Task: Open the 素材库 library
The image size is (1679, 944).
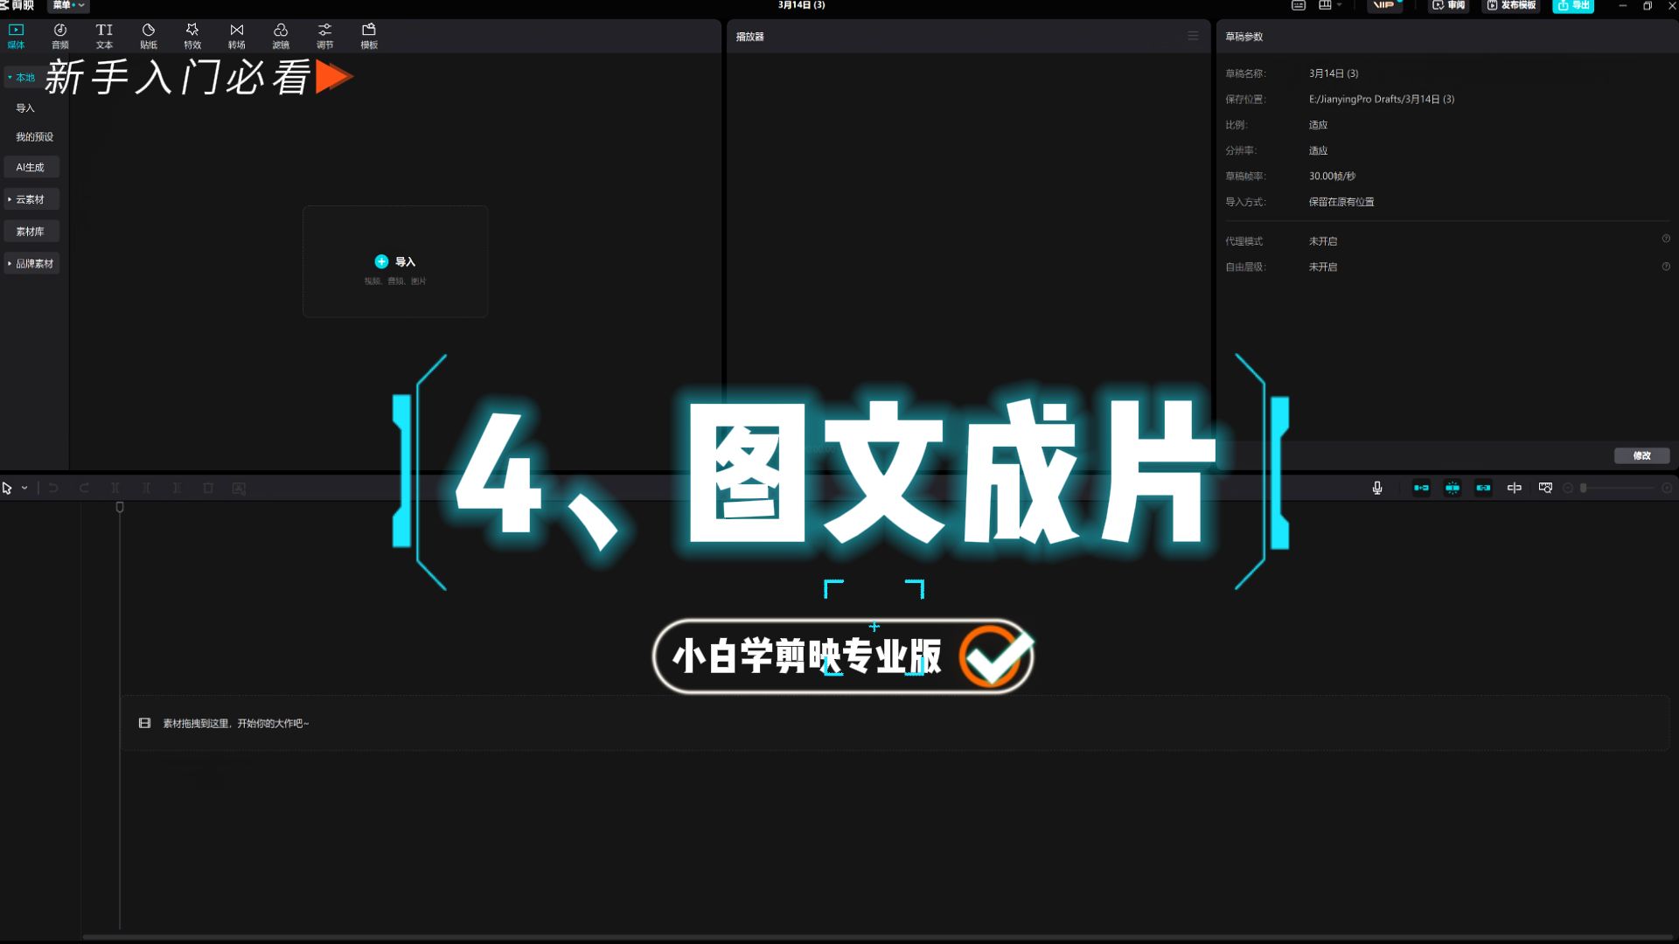Action: coord(31,232)
